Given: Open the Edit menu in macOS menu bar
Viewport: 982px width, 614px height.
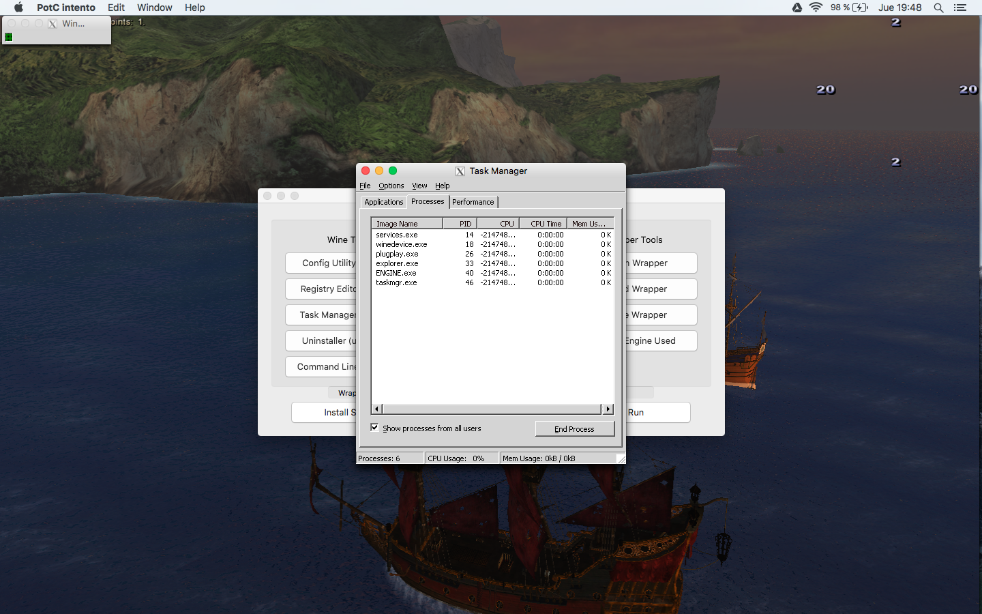Looking at the screenshot, I should coord(116,8).
